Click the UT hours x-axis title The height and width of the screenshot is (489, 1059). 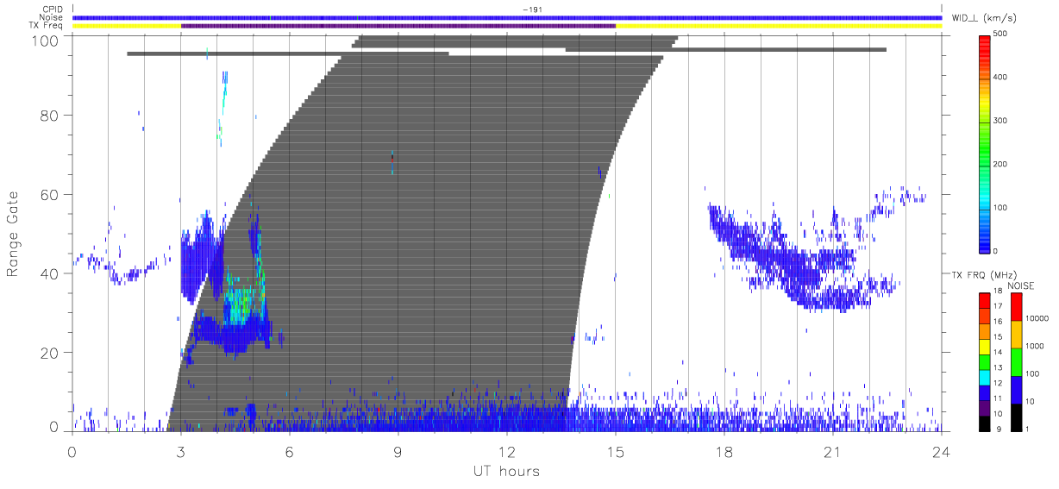point(505,471)
